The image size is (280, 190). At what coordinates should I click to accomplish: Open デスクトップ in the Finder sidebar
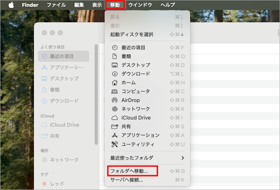[x=64, y=78]
